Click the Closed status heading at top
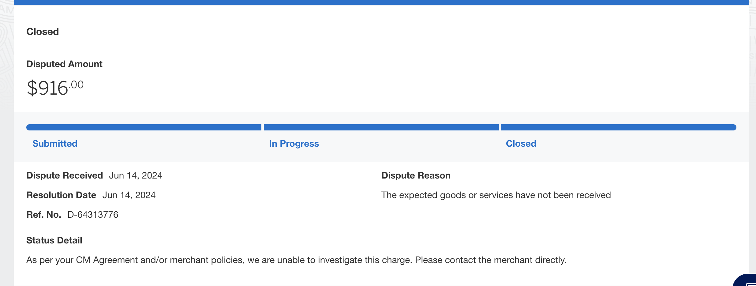Screen dimensions: 756x286 pos(43,31)
